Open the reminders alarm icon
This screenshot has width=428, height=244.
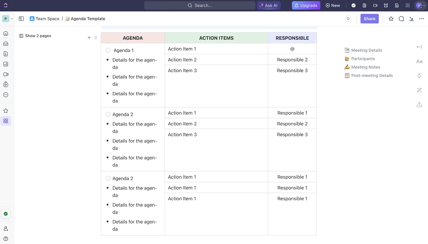click(386, 5)
